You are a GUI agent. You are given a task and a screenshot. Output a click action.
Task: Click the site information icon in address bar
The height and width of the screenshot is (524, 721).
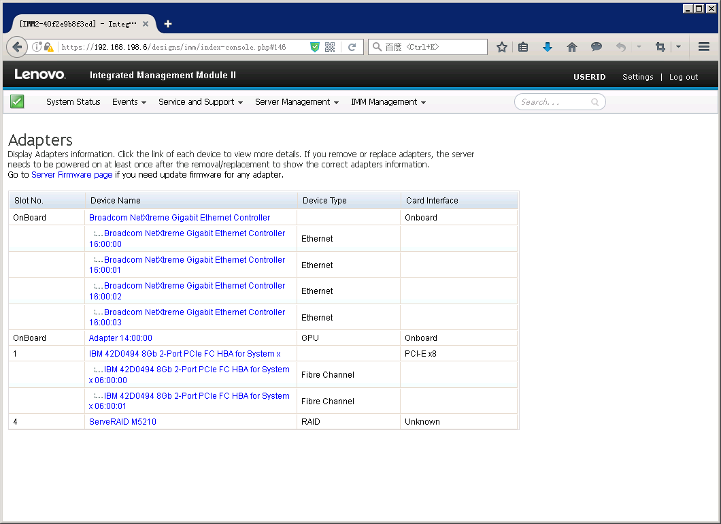click(x=37, y=47)
